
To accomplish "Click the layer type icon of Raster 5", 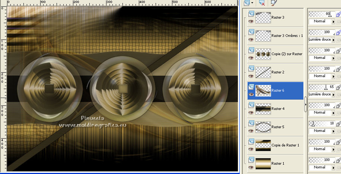I will coord(251,123).
